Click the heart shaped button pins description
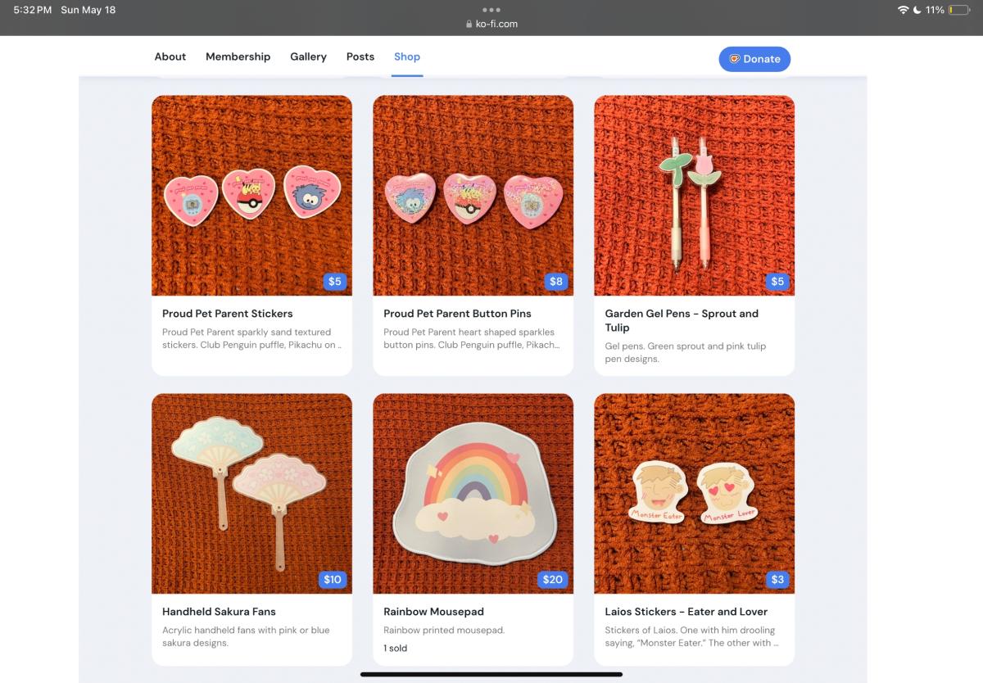The width and height of the screenshot is (983, 683). click(x=472, y=338)
